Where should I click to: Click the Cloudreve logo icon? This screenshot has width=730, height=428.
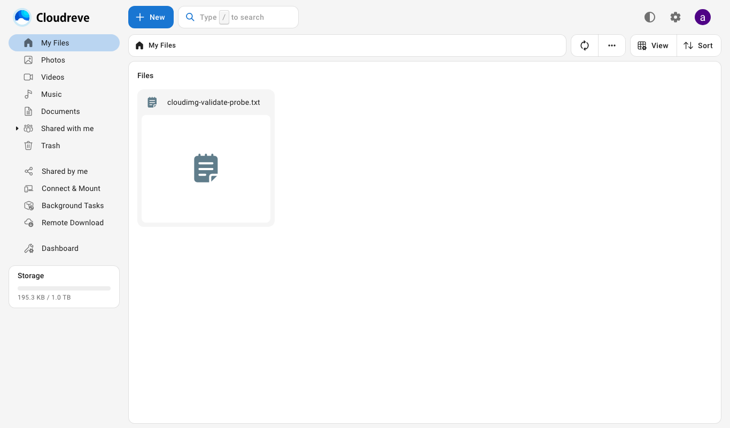point(22,18)
